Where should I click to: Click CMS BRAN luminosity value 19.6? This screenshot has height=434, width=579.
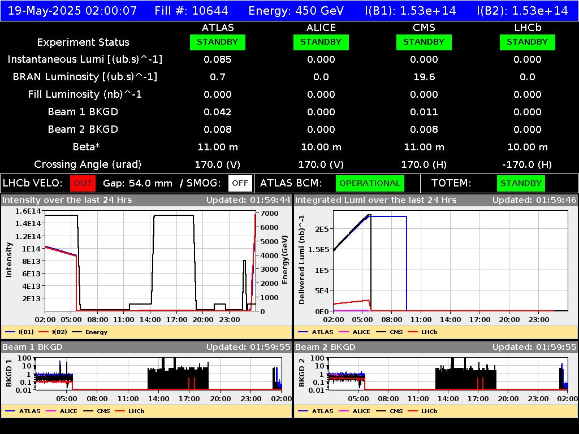pyautogui.click(x=424, y=77)
